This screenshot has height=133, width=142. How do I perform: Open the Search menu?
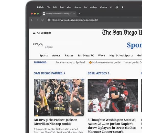pos(78,7)
